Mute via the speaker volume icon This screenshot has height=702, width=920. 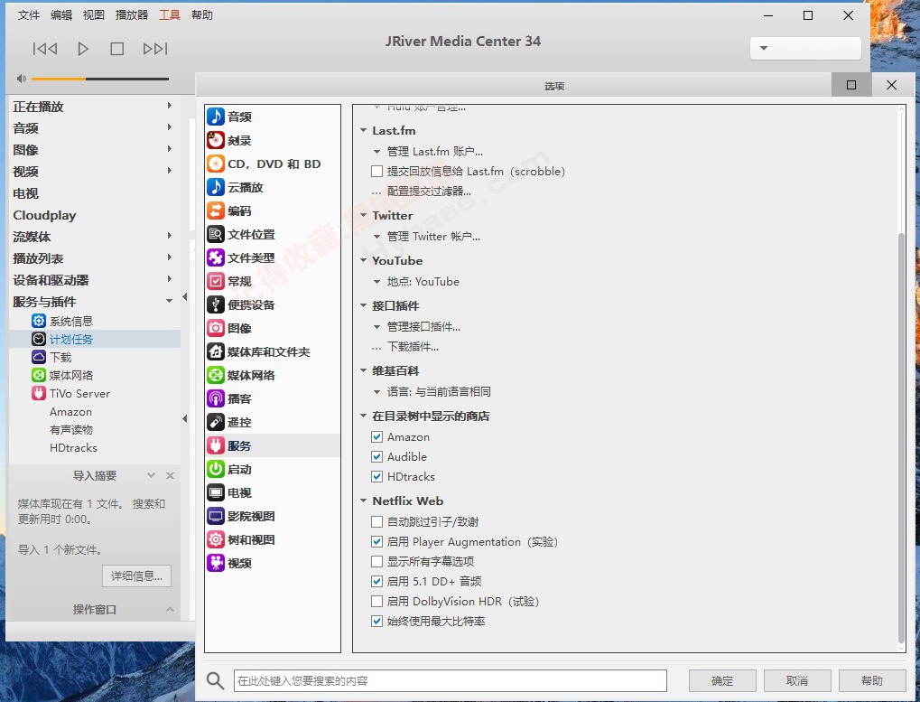click(22, 79)
